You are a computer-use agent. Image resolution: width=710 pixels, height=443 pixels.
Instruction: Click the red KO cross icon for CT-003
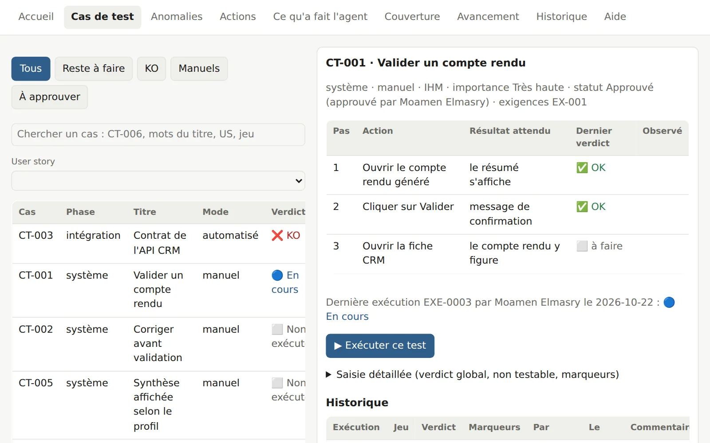pyautogui.click(x=277, y=236)
